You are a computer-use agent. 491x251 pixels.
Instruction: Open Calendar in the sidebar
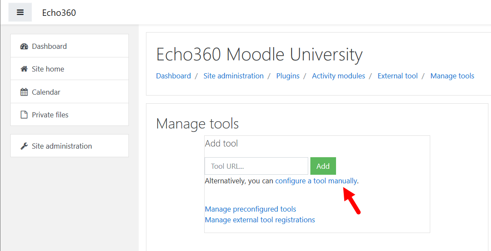coord(69,92)
